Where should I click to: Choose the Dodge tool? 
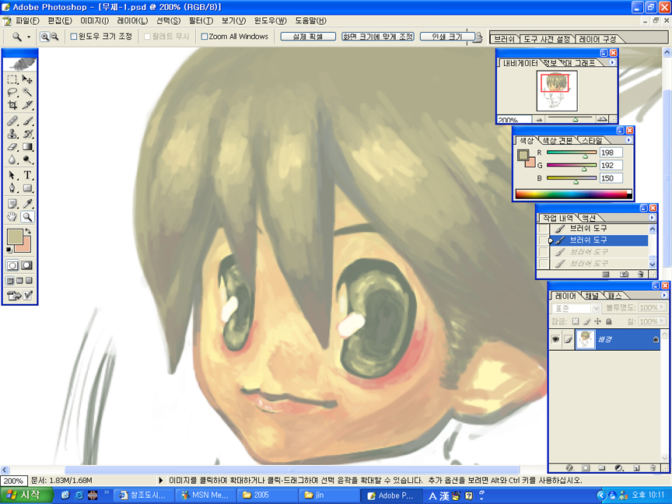pos(27,159)
